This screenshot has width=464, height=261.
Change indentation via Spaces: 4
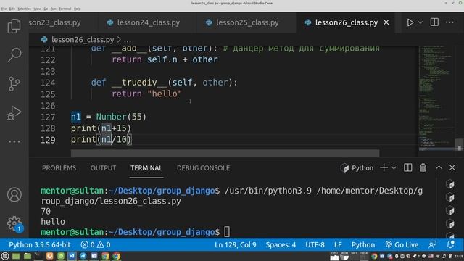coord(281,245)
